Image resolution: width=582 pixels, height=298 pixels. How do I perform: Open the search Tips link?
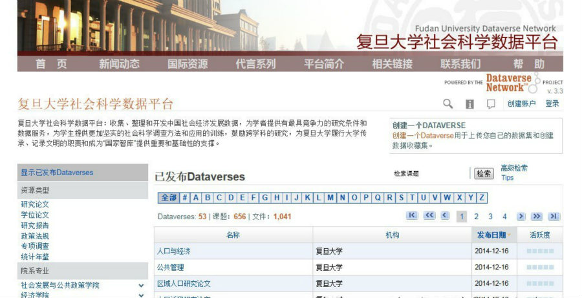pyautogui.click(x=508, y=178)
